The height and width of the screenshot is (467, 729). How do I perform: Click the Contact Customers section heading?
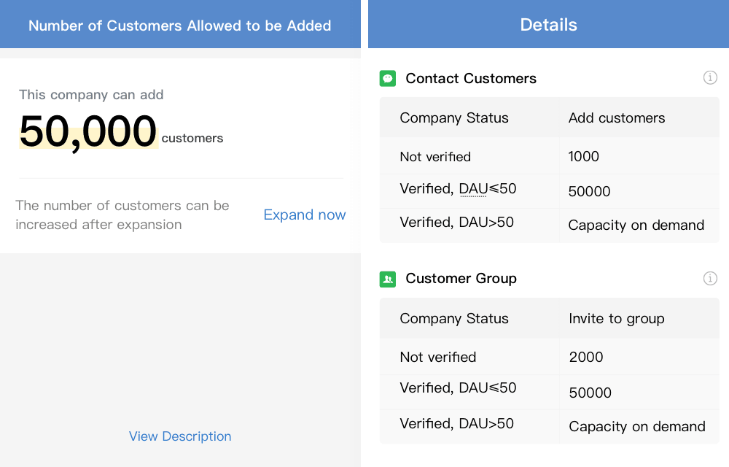(471, 78)
